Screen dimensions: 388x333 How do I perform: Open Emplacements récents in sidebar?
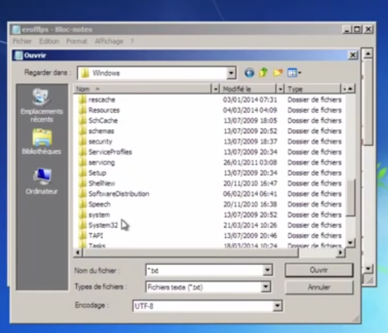[x=42, y=106]
